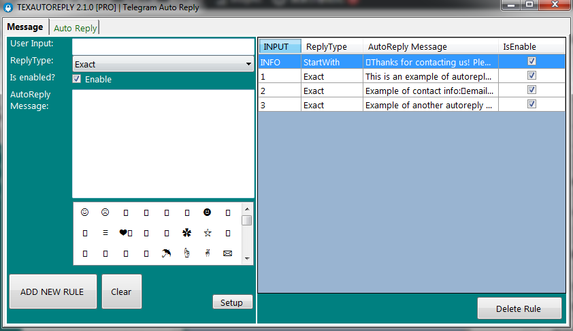This screenshot has width=573, height=331.
Task: Sort by the ReplyType column header
Action: pyautogui.click(x=332, y=46)
